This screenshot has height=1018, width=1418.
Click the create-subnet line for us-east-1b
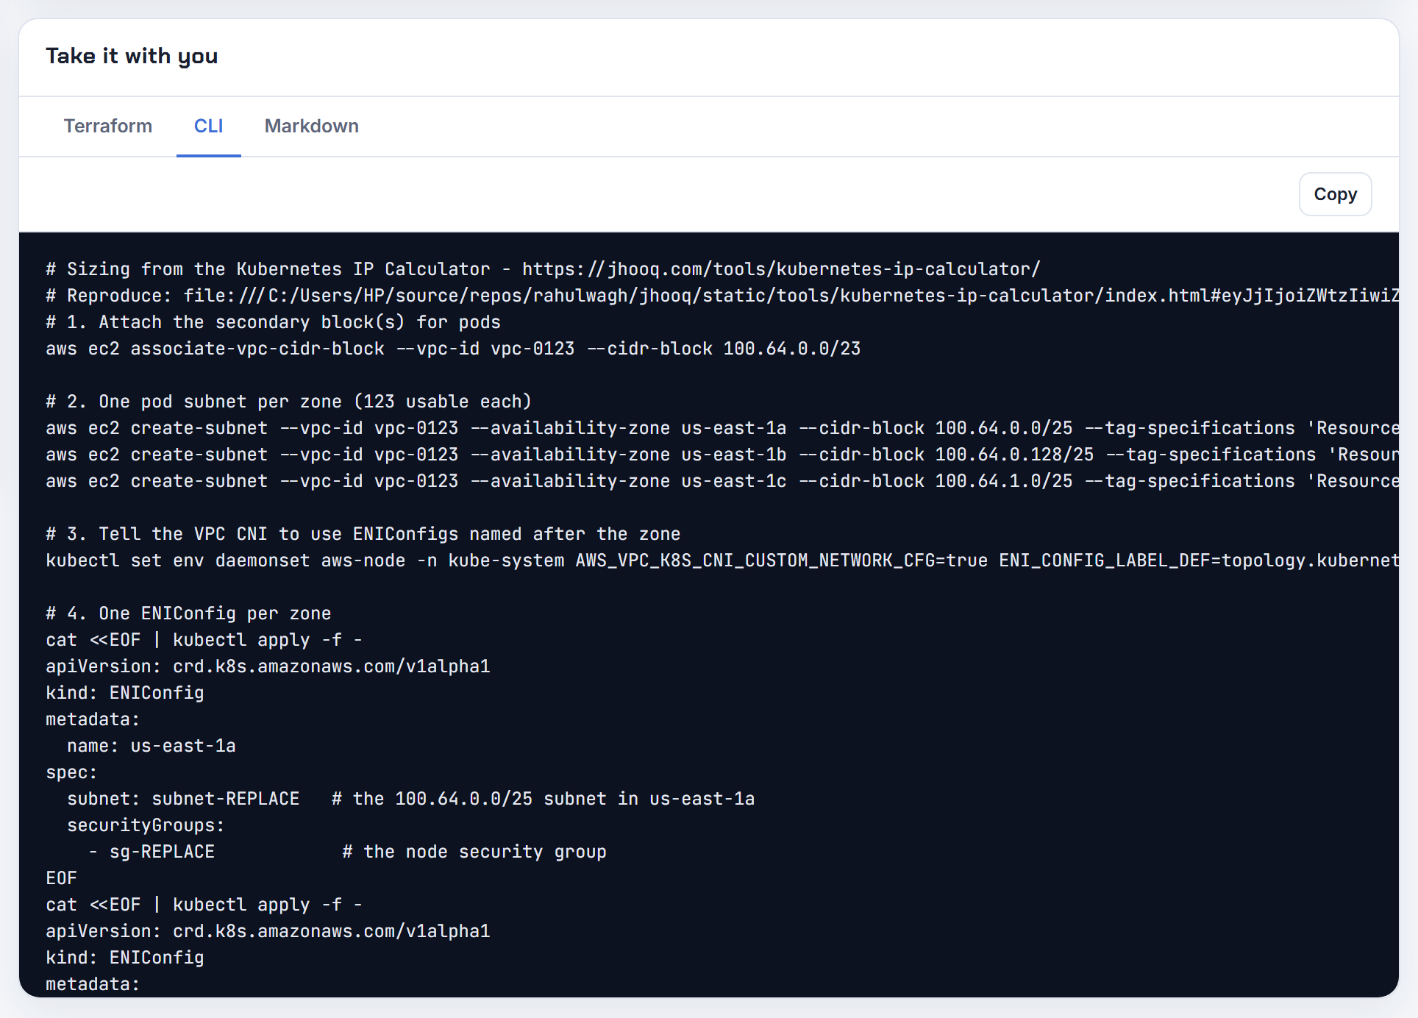click(722, 455)
